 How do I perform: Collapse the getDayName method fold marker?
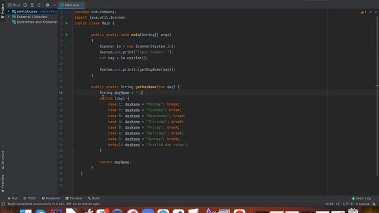click(x=73, y=87)
